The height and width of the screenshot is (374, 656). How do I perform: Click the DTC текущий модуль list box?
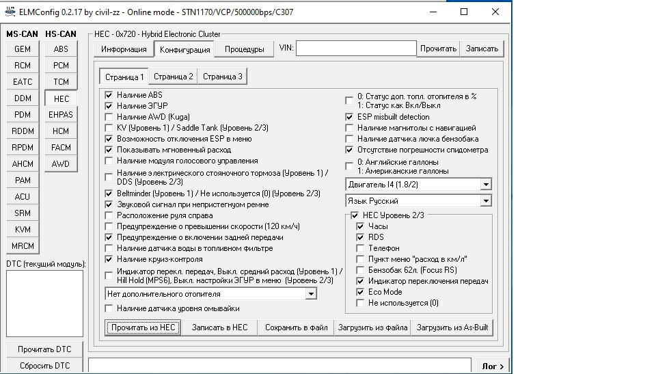click(x=45, y=304)
